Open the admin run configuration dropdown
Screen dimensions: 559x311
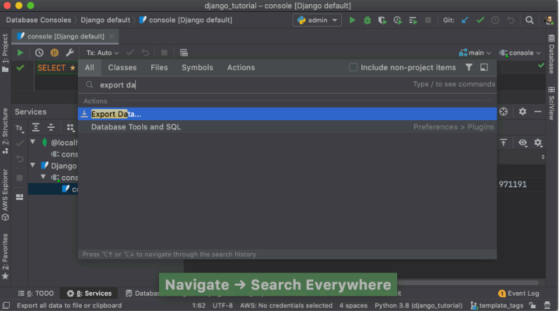317,20
